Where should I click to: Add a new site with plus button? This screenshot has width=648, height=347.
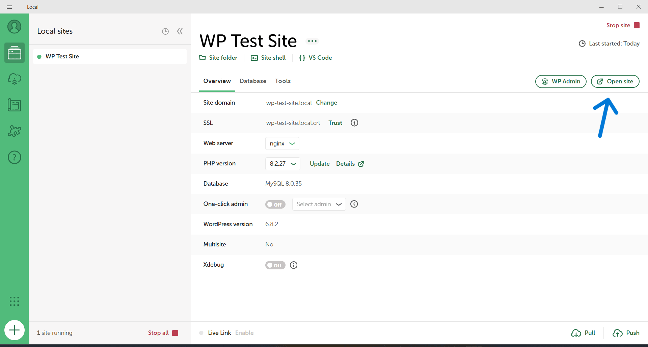point(14,330)
